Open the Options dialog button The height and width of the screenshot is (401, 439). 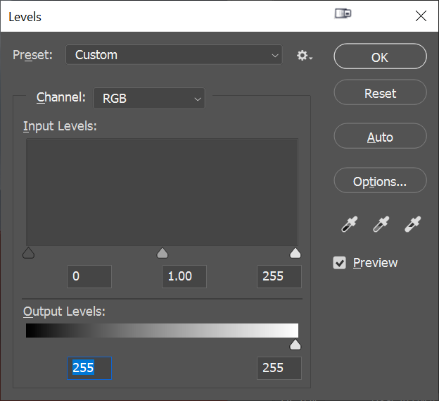click(x=380, y=180)
